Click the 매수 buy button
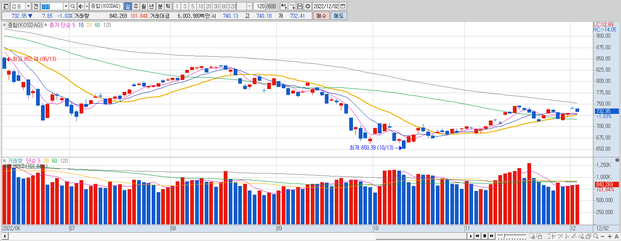The width and height of the screenshot is (621, 241). pos(321,16)
